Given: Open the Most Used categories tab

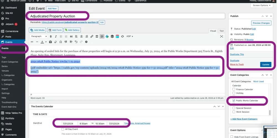Looking at the screenshot, I should [258, 81].
